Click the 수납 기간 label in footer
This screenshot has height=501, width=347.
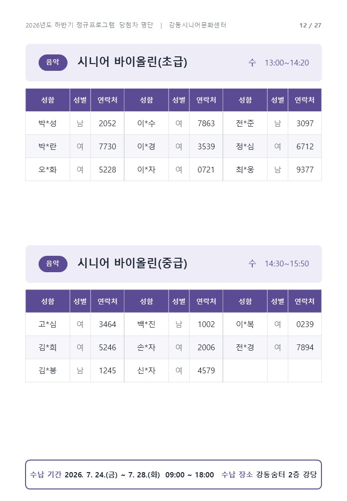tap(46, 475)
